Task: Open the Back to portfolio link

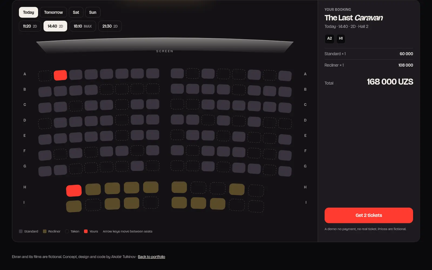Action: click(151, 257)
